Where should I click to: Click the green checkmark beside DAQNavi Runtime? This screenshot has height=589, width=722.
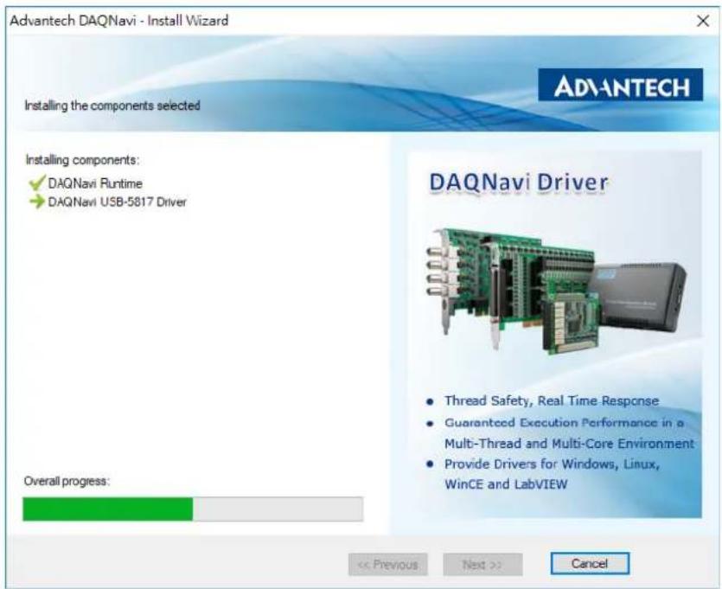pyautogui.click(x=37, y=182)
